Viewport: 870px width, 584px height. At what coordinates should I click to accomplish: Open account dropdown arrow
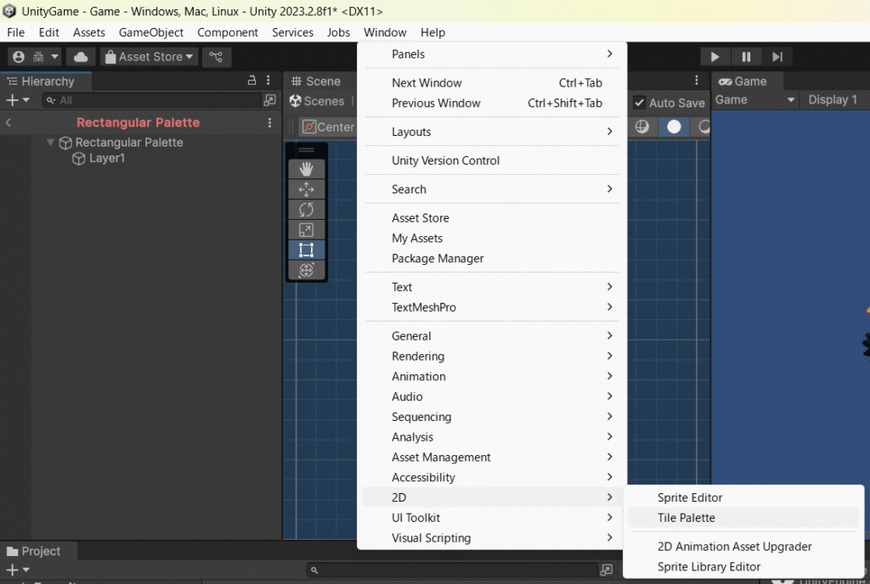[x=54, y=57]
